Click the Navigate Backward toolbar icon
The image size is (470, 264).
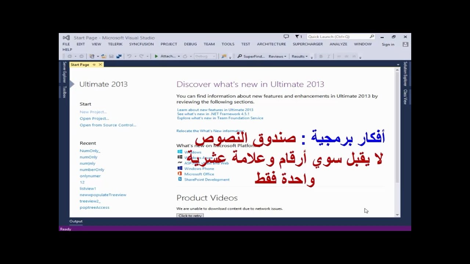tap(70, 56)
